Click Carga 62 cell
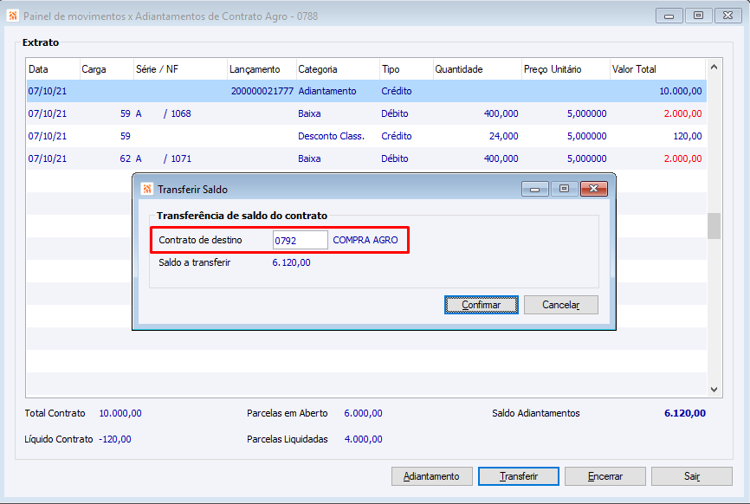This screenshot has height=504, width=750. coord(126,158)
